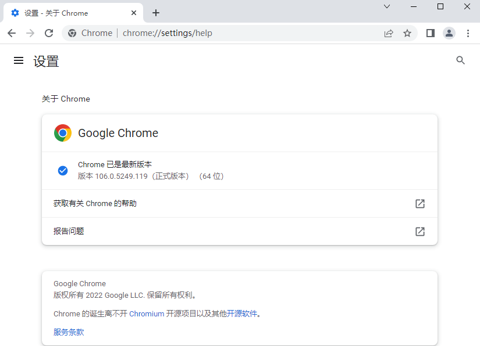480x346 pixels.
Task: Reload the page with the refresh icon
Action: pyautogui.click(x=49, y=33)
